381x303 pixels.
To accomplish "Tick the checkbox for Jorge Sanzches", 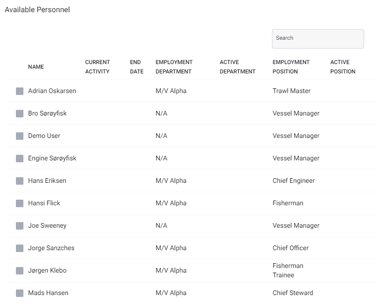I will click(20, 248).
